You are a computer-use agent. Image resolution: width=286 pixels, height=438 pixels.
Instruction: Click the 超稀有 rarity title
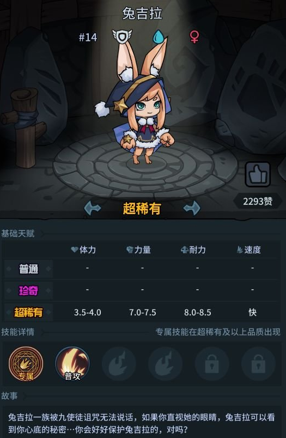142,209
